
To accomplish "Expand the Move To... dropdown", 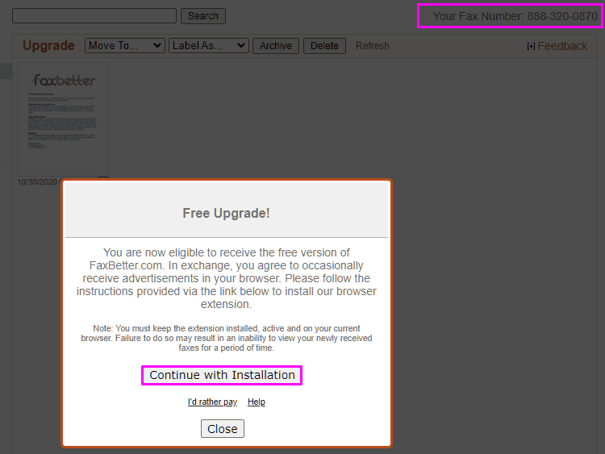I will pos(124,45).
